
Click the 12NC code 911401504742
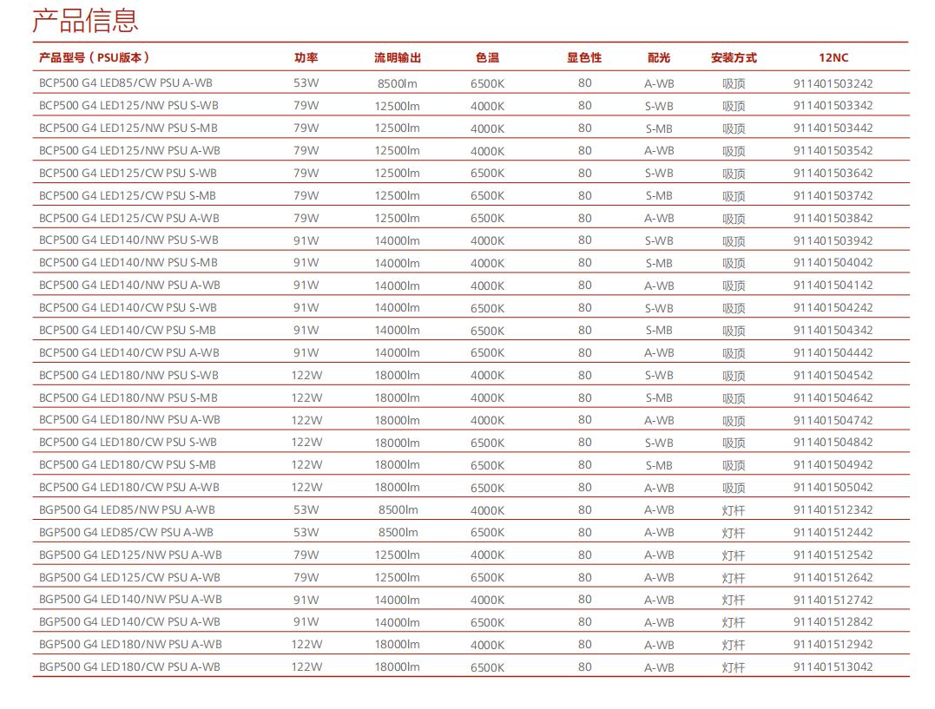[x=833, y=420]
